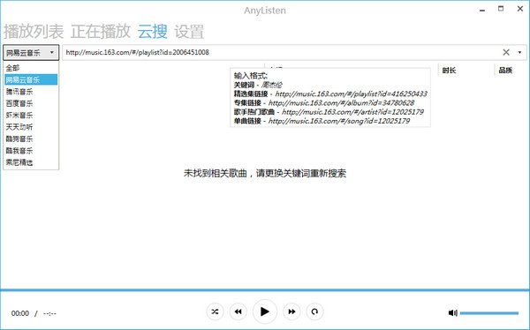Choose 酷我音乐 in the source list
This screenshot has width=530, height=330.
click(x=31, y=151)
